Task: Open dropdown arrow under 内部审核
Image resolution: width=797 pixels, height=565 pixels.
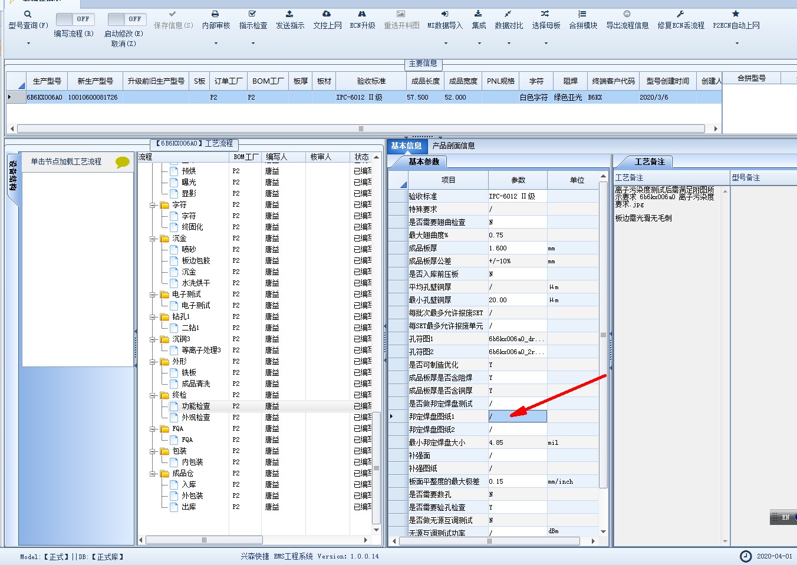Action: pyautogui.click(x=216, y=43)
